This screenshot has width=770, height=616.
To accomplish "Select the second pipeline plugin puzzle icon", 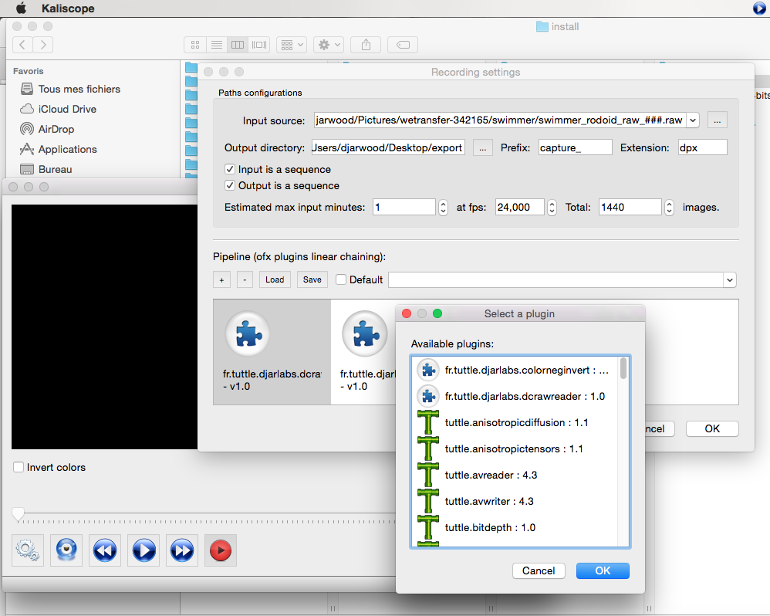I will click(364, 333).
